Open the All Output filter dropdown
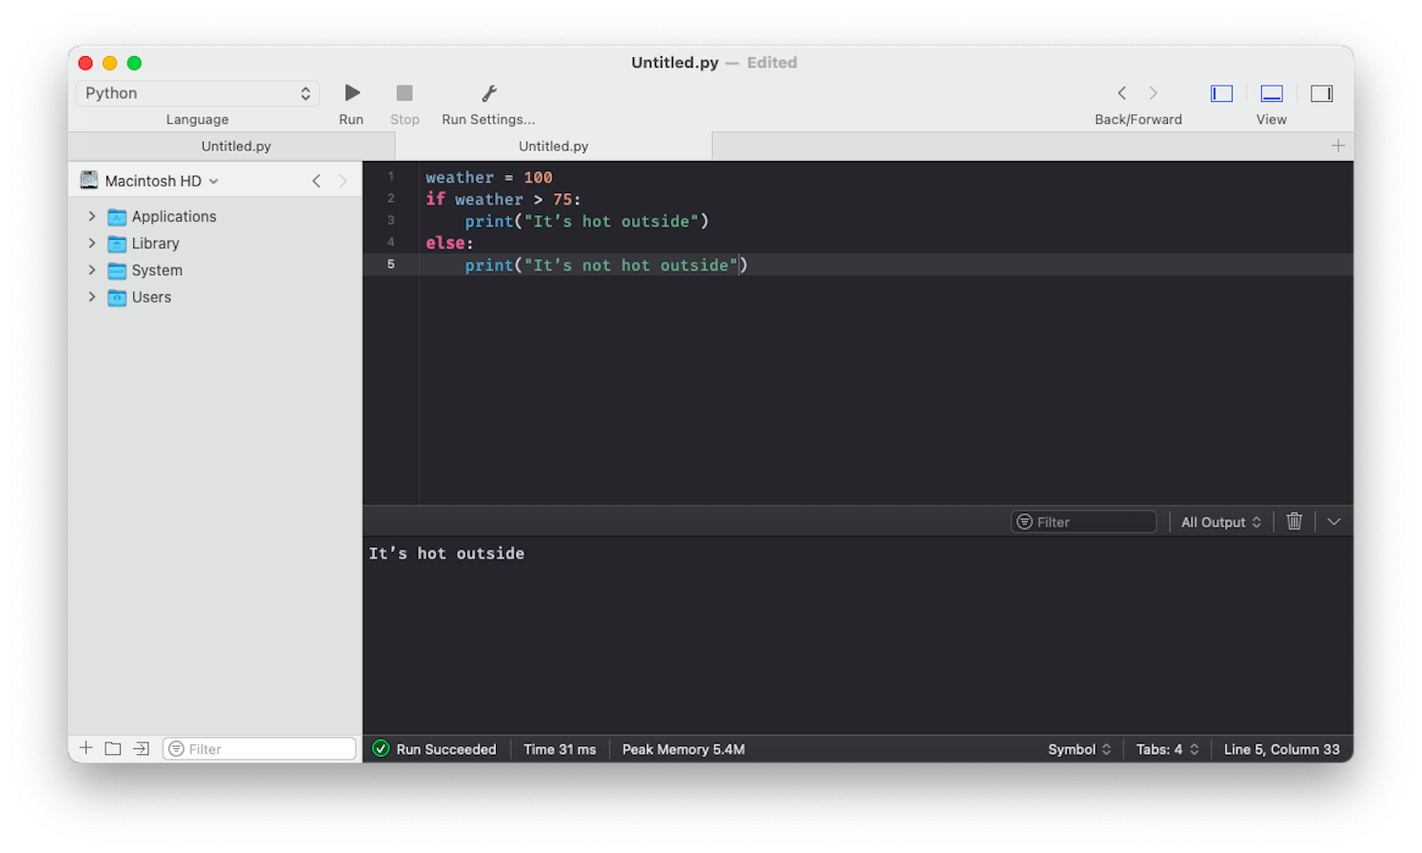 (x=1221, y=521)
